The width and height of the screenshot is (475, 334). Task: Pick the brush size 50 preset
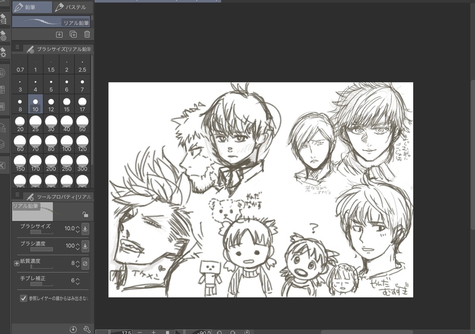[x=83, y=124]
